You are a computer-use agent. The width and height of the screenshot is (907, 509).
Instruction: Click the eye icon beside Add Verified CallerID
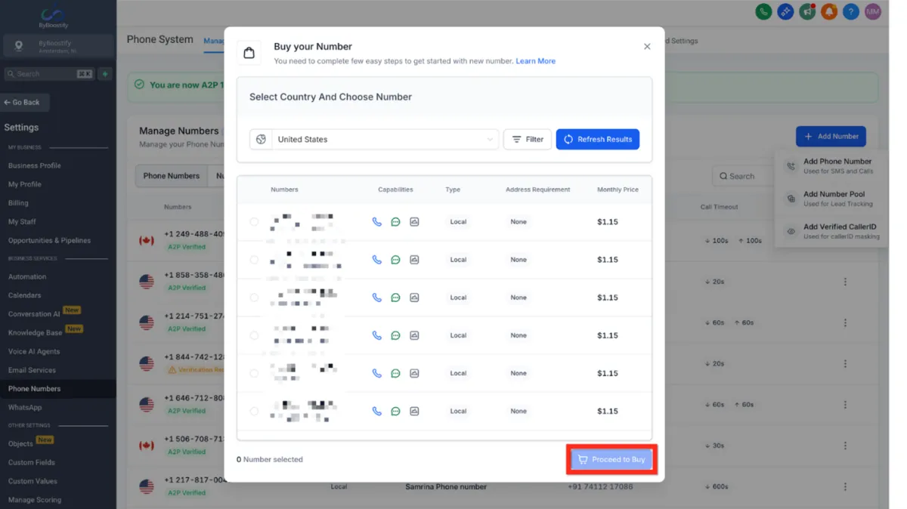point(791,231)
